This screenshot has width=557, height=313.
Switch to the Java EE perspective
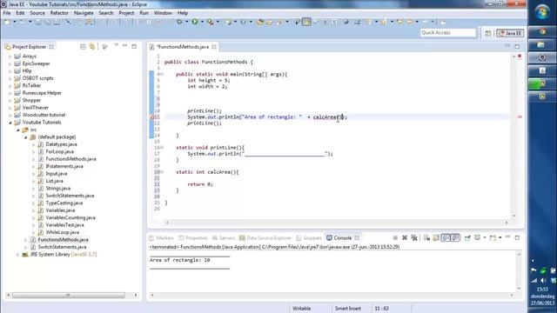[x=510, y=33]
